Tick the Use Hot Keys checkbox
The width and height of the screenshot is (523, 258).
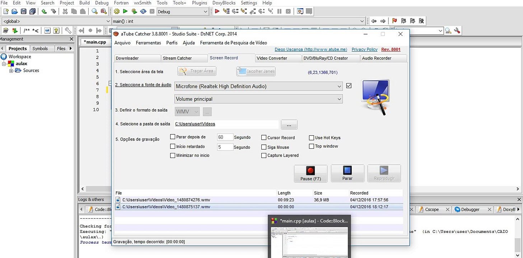[x=312, y=138]
